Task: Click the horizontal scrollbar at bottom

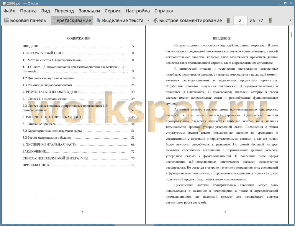Action: click(134, 225)
